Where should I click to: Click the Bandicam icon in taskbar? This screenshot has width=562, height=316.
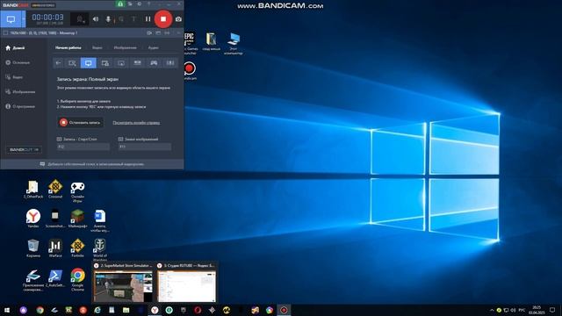pyautogui.click(x=284, y=310)
